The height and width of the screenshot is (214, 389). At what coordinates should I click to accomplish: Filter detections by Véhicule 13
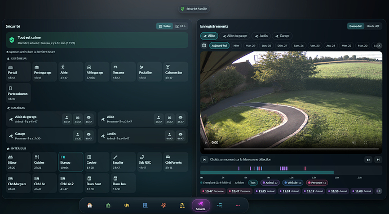[293, 183]
